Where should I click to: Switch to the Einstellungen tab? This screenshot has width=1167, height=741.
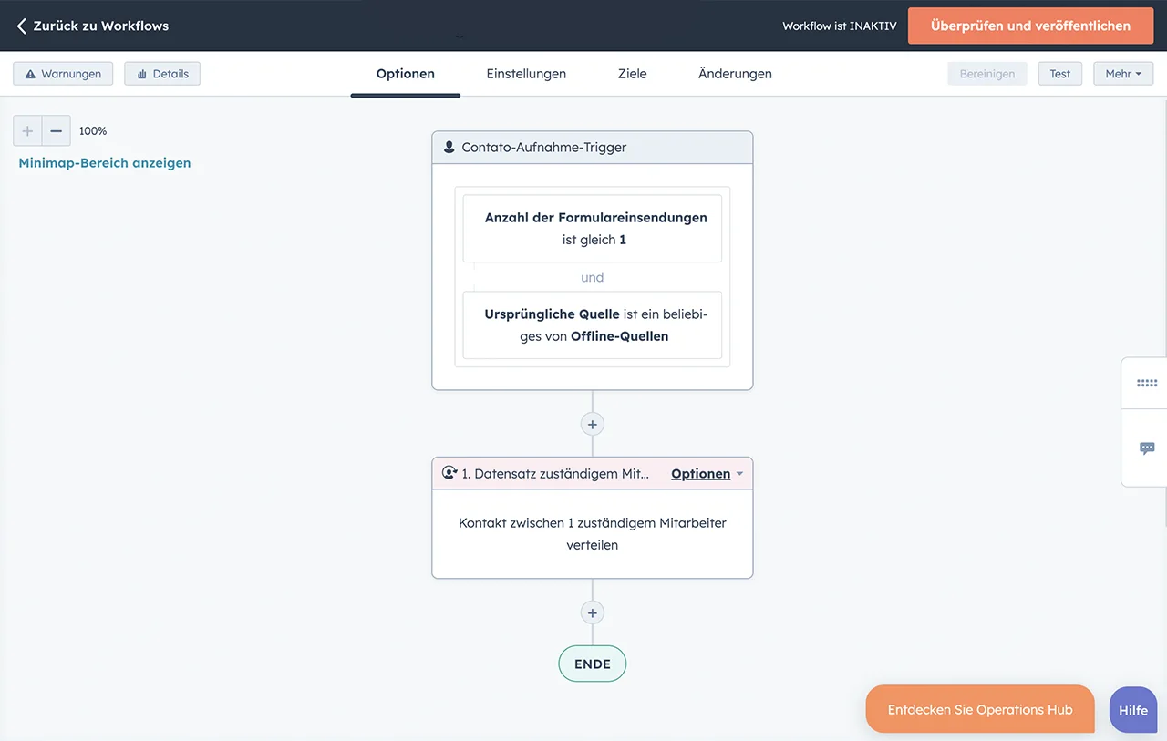(526, 74)
